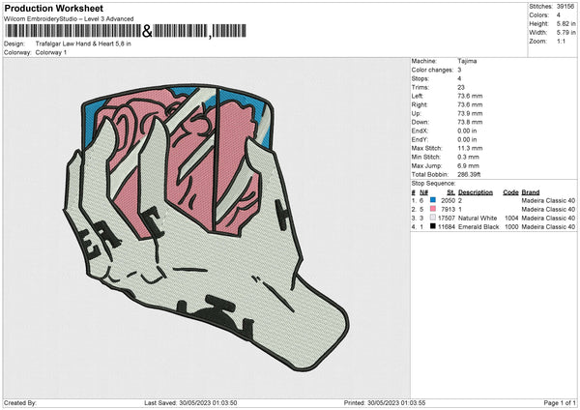Image resolution: width=580 pixels, height=410 pixels.
Task: Click the 'Brand' column header
Action: tap(531, 192)
